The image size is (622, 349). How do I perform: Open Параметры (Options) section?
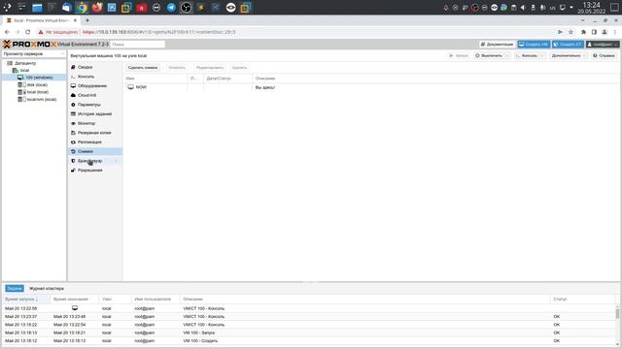click(88, 105)
